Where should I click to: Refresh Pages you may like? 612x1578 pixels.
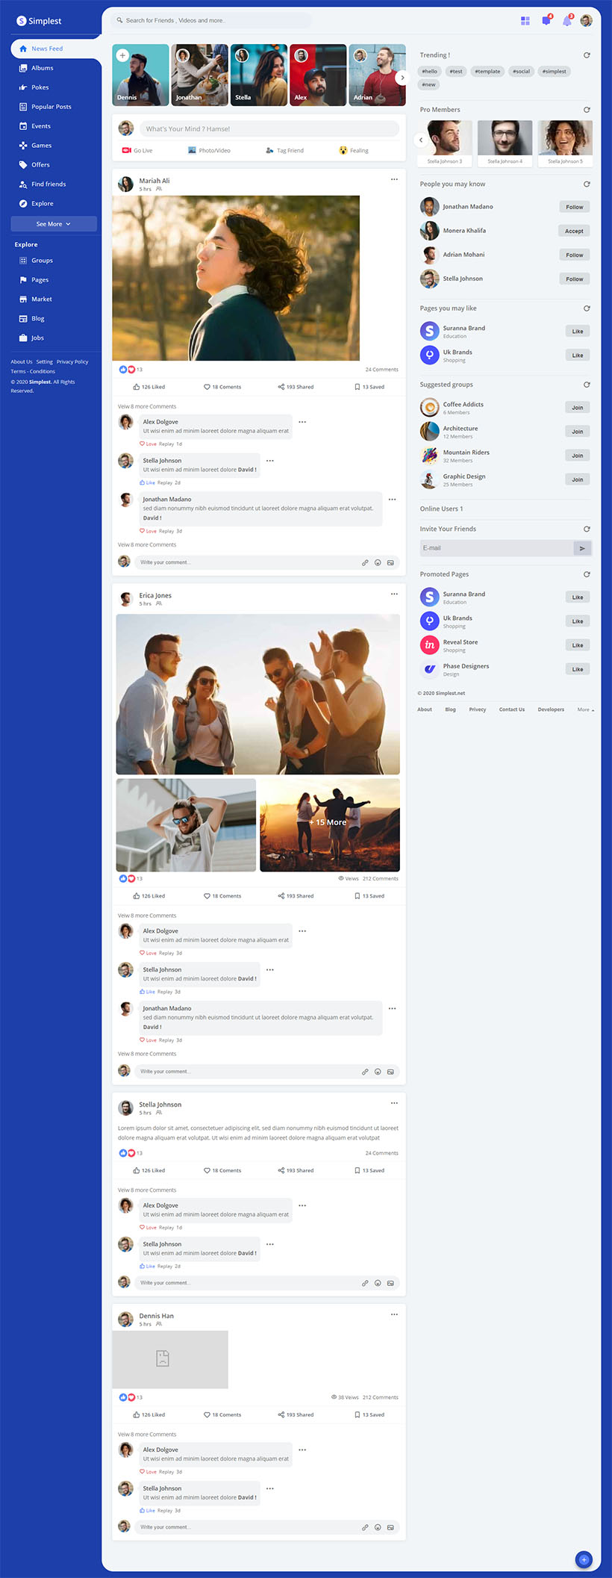(587, 308)
